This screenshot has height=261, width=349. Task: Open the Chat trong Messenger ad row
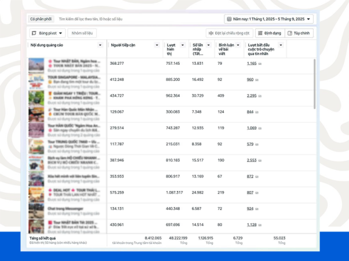[x=67, y=211]
